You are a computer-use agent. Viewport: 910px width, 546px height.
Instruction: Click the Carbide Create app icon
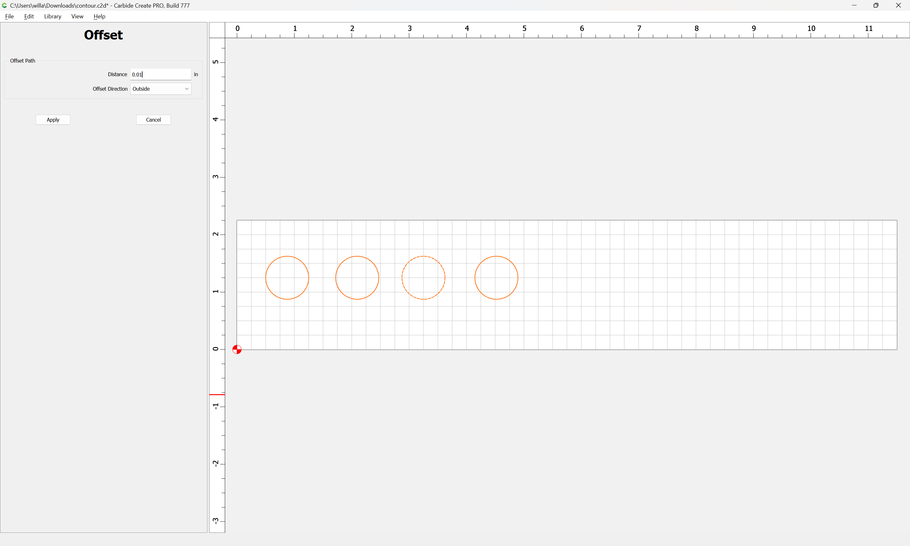click(x=4, y=5)
